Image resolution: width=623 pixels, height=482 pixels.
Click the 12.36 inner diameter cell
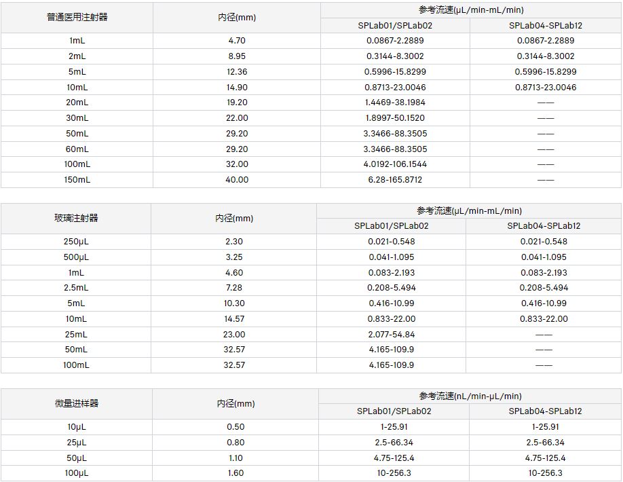coord(237,72)
